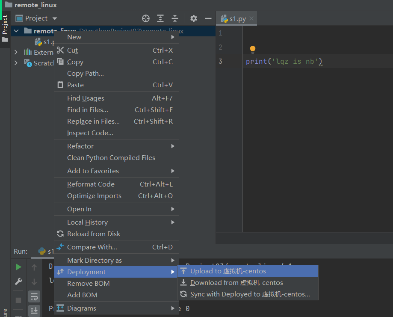Click Sync with Deployed to 虚拟机-centos

pos(250,294)
